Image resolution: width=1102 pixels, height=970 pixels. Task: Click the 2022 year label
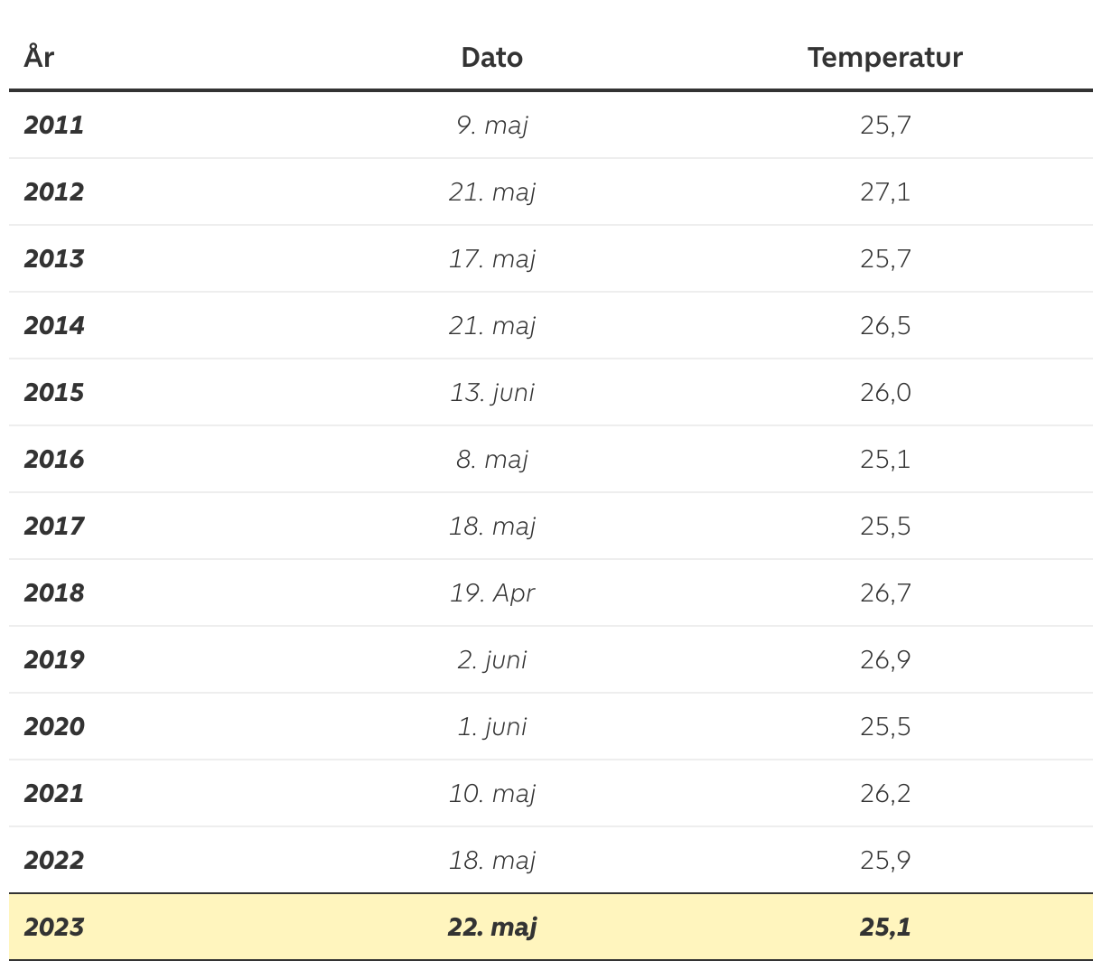click(54, 860)
